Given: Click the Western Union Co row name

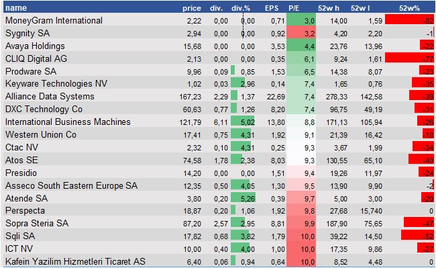Looking at the screenshot, I should pyautogui.click(x=41, y=134).
